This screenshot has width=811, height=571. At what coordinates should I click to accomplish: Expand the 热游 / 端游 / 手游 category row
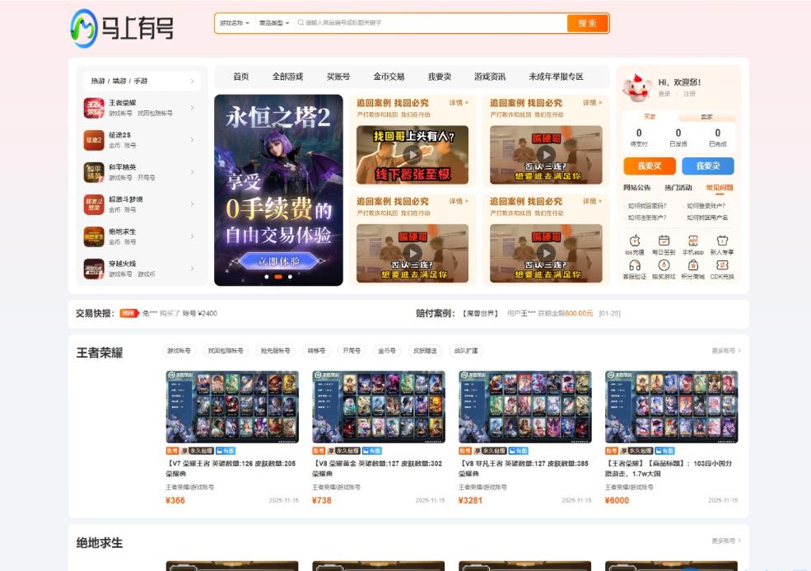143,81
